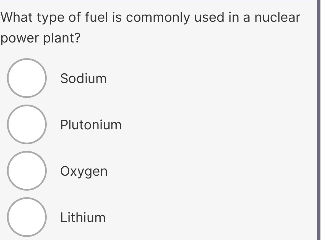Click the Lithium answer label

tap(83, 218)
